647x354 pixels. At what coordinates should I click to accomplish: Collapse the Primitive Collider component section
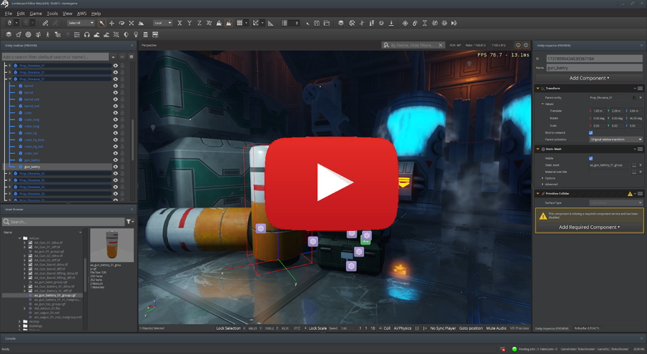coord(538,194)
